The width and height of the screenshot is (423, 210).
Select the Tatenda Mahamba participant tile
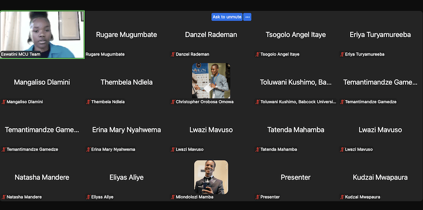click(x=296, y=130)
